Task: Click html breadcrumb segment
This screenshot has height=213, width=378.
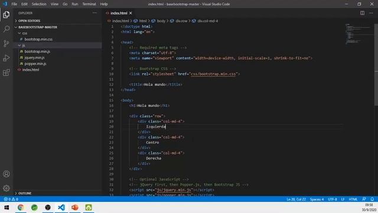Action: 143,21
